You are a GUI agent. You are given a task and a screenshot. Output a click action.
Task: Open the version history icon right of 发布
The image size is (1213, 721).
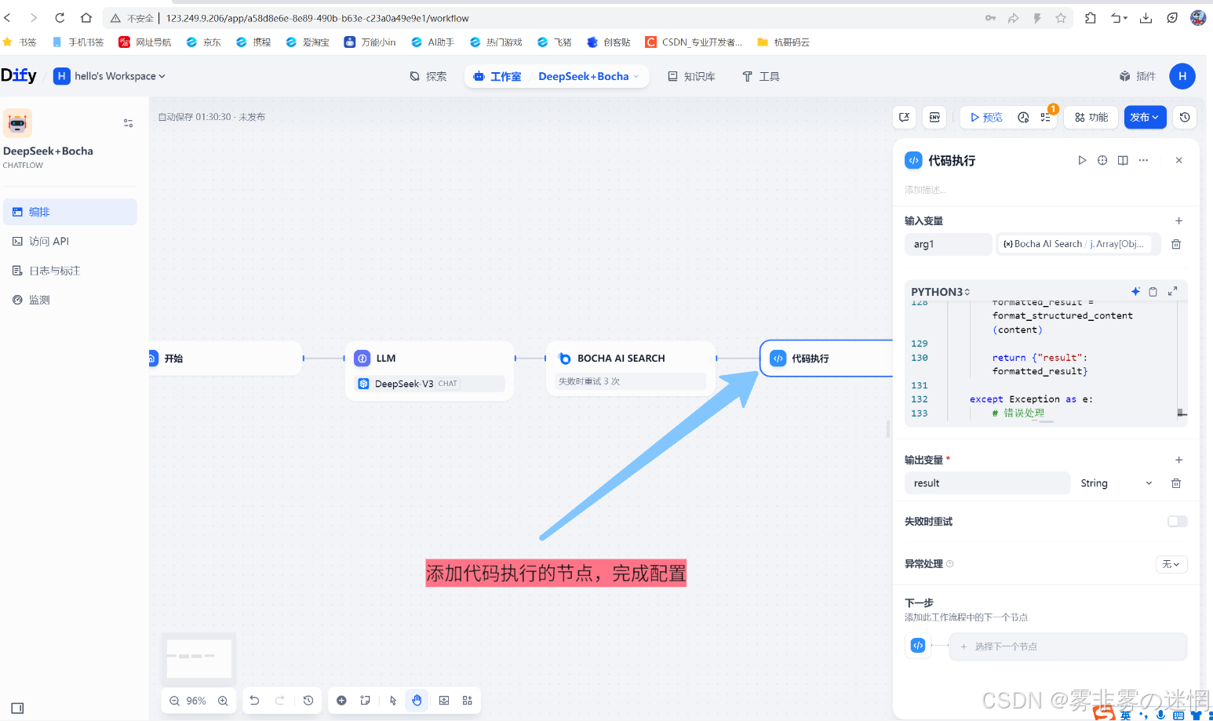[1185, 117]
